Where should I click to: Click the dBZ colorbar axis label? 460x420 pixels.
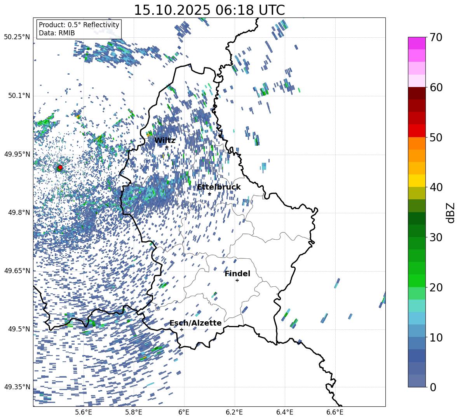point(451,213)
